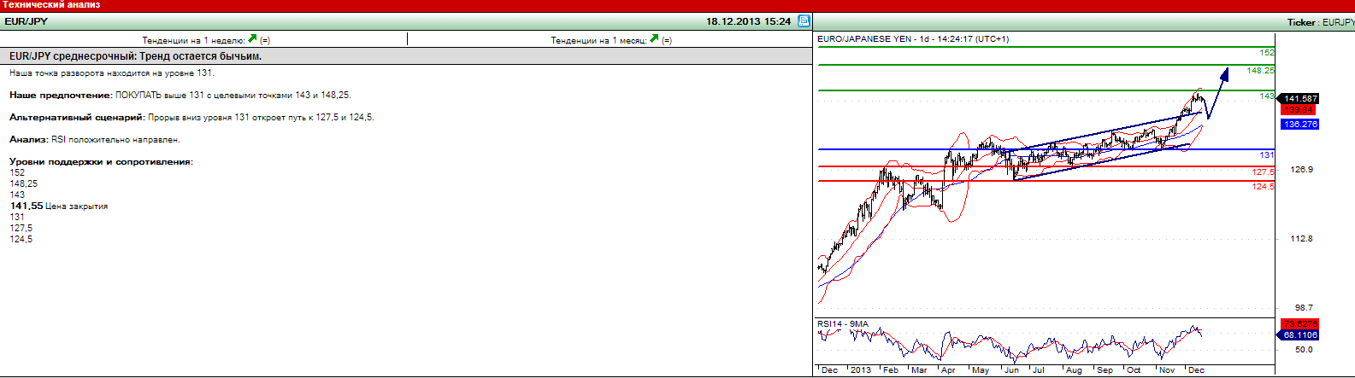
Task: Click the Jun marker on time axis
Action: [1011, 370]
